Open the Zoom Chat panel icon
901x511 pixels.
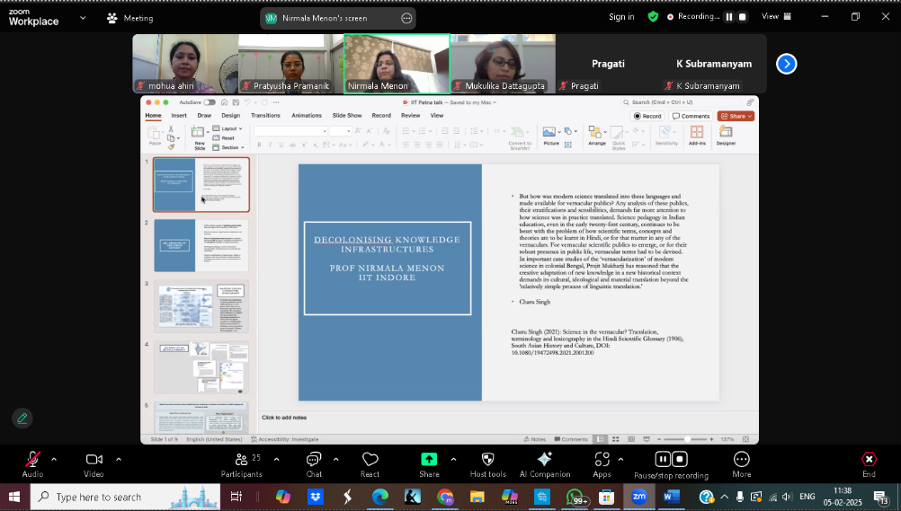(x=314, y=459)
